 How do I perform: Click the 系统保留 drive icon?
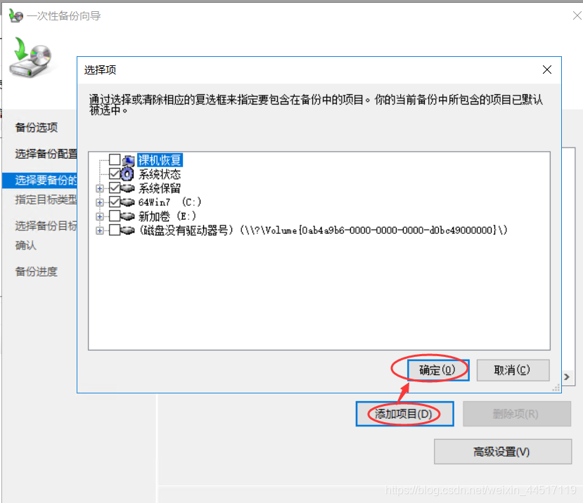(127, 188)
